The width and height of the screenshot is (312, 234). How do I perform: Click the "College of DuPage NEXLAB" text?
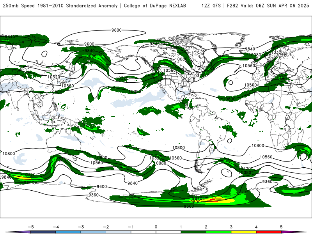[155, 5]
